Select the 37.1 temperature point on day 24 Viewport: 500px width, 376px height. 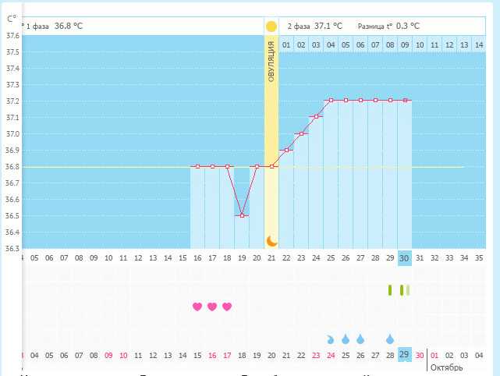pyautogui.click(x=316, y=117)
